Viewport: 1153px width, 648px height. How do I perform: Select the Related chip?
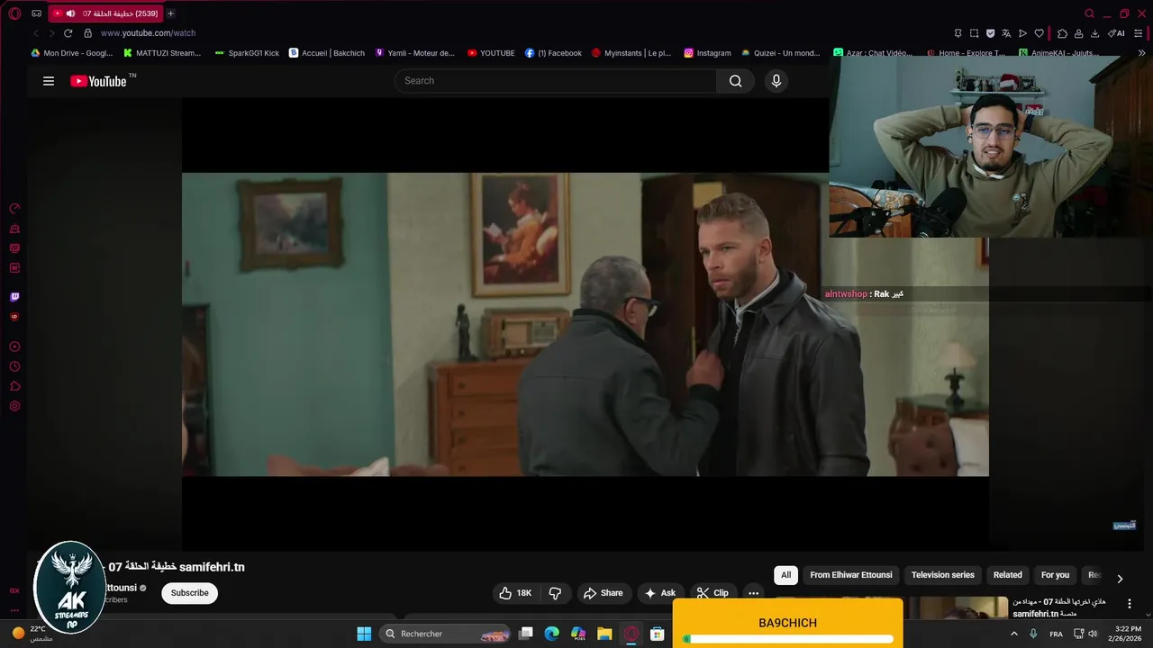coord(1008,575)
